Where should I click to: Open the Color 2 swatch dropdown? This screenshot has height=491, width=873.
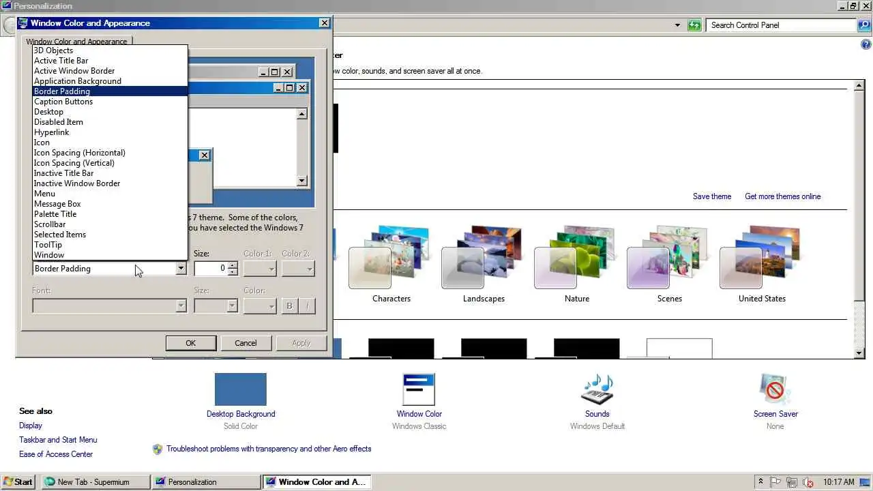coord(298,269)
